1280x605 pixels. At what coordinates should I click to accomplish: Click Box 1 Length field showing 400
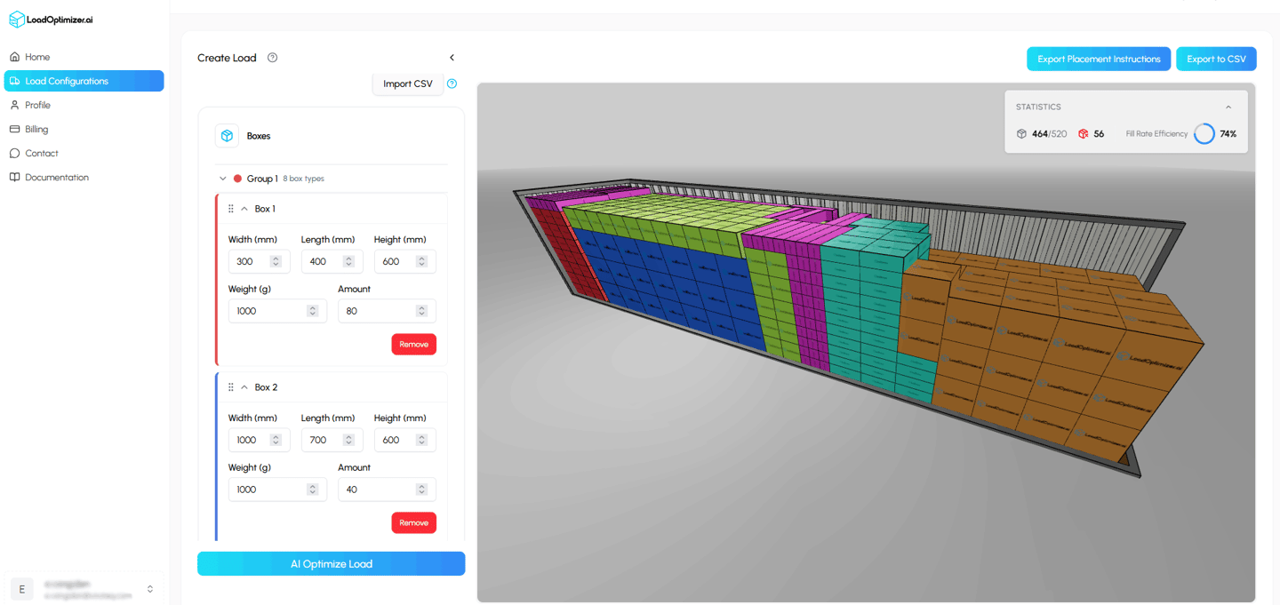(x=332, y=261)
